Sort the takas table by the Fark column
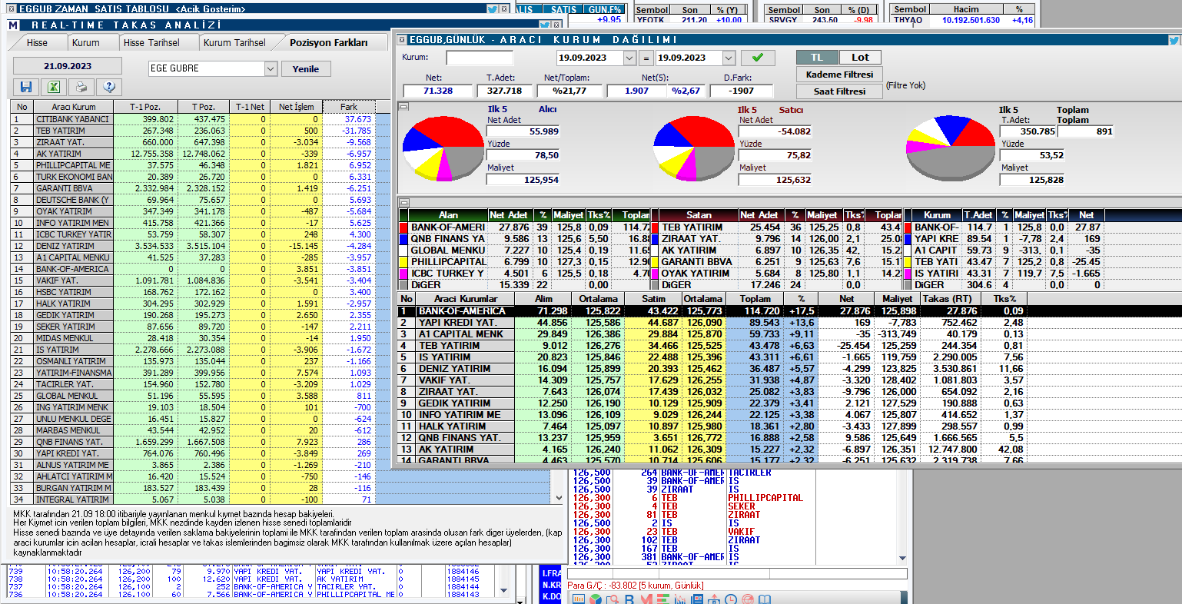The width and height of the screenshot is (1182, 604). (348, 107)
